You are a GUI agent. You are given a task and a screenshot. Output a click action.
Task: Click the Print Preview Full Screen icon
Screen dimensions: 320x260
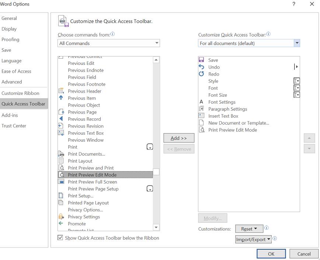point(61,182)
